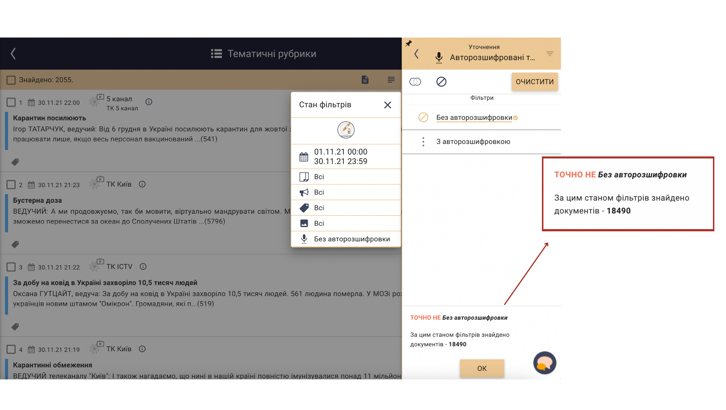
Task: Open the article titled Бустерна доза
Action: click(x=37, y=200)
